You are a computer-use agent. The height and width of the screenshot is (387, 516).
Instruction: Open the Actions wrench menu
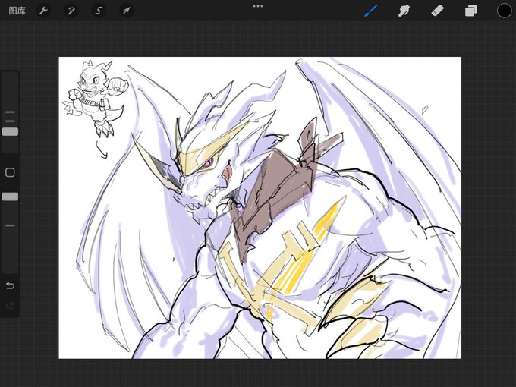point(43,11)
